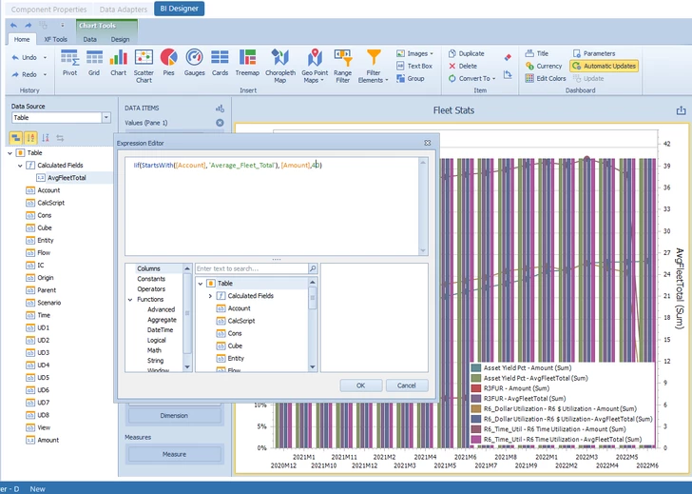The height and width of the screenshot is (494, 692).
Task: Switch to the Design ribbon tab
Action: (x=120, y=39)
